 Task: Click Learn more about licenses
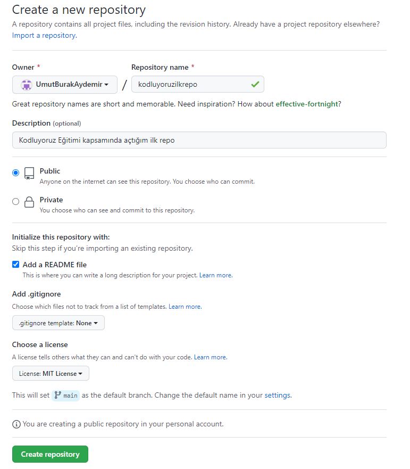pyautogui.click(x=210, y=357)
